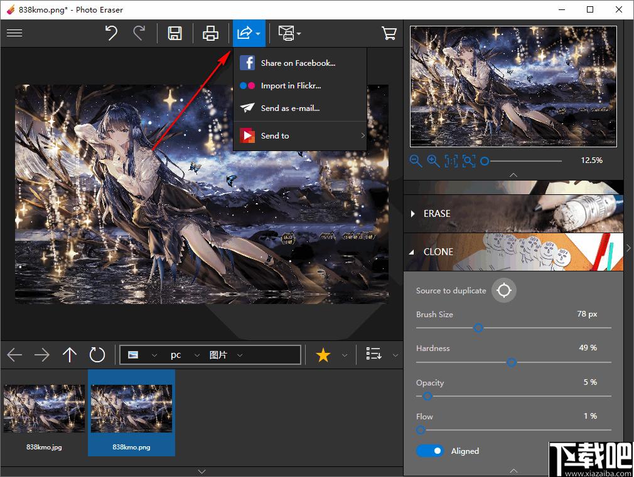Click the sort/view list icon
This screenshot has height=477, width=634.
tap(373, 354)
